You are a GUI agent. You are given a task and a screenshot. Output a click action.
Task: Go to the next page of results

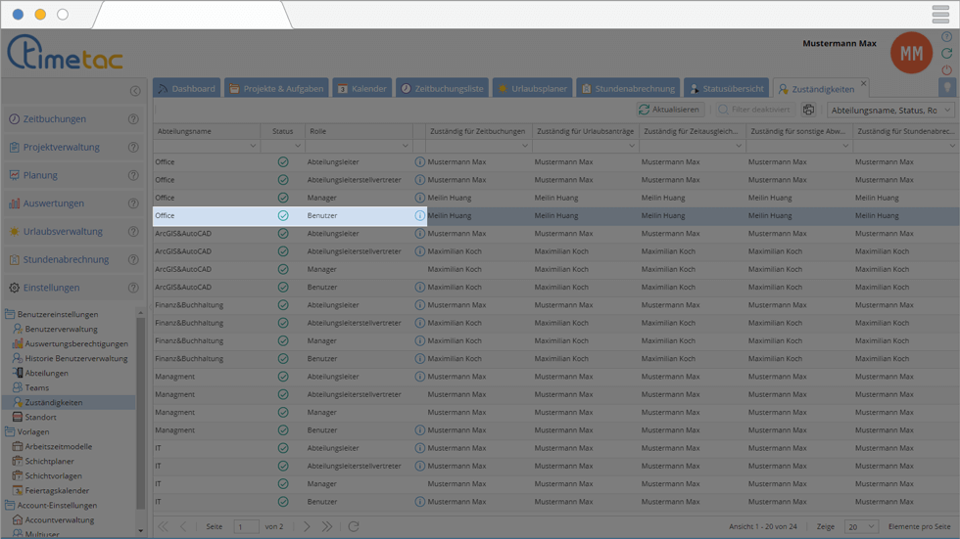307,526
